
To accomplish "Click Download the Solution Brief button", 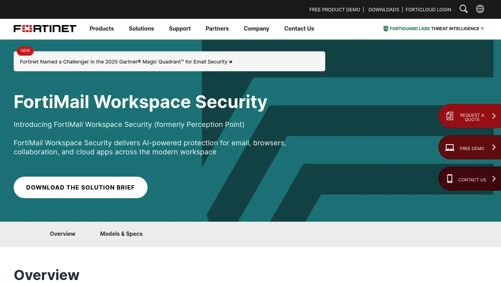I will pos(81,187).
